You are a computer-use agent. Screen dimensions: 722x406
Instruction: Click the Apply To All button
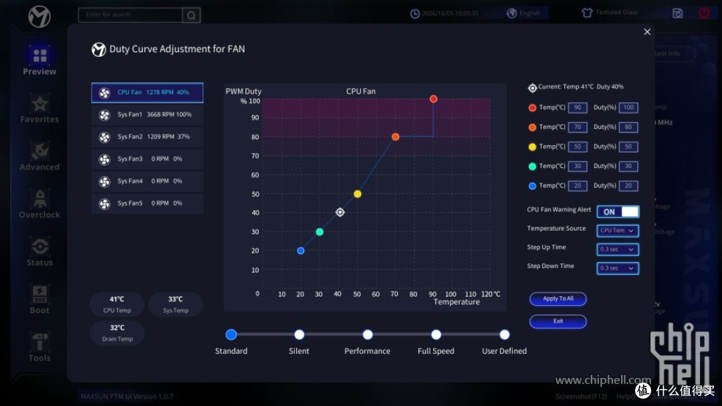coord(558,298)
